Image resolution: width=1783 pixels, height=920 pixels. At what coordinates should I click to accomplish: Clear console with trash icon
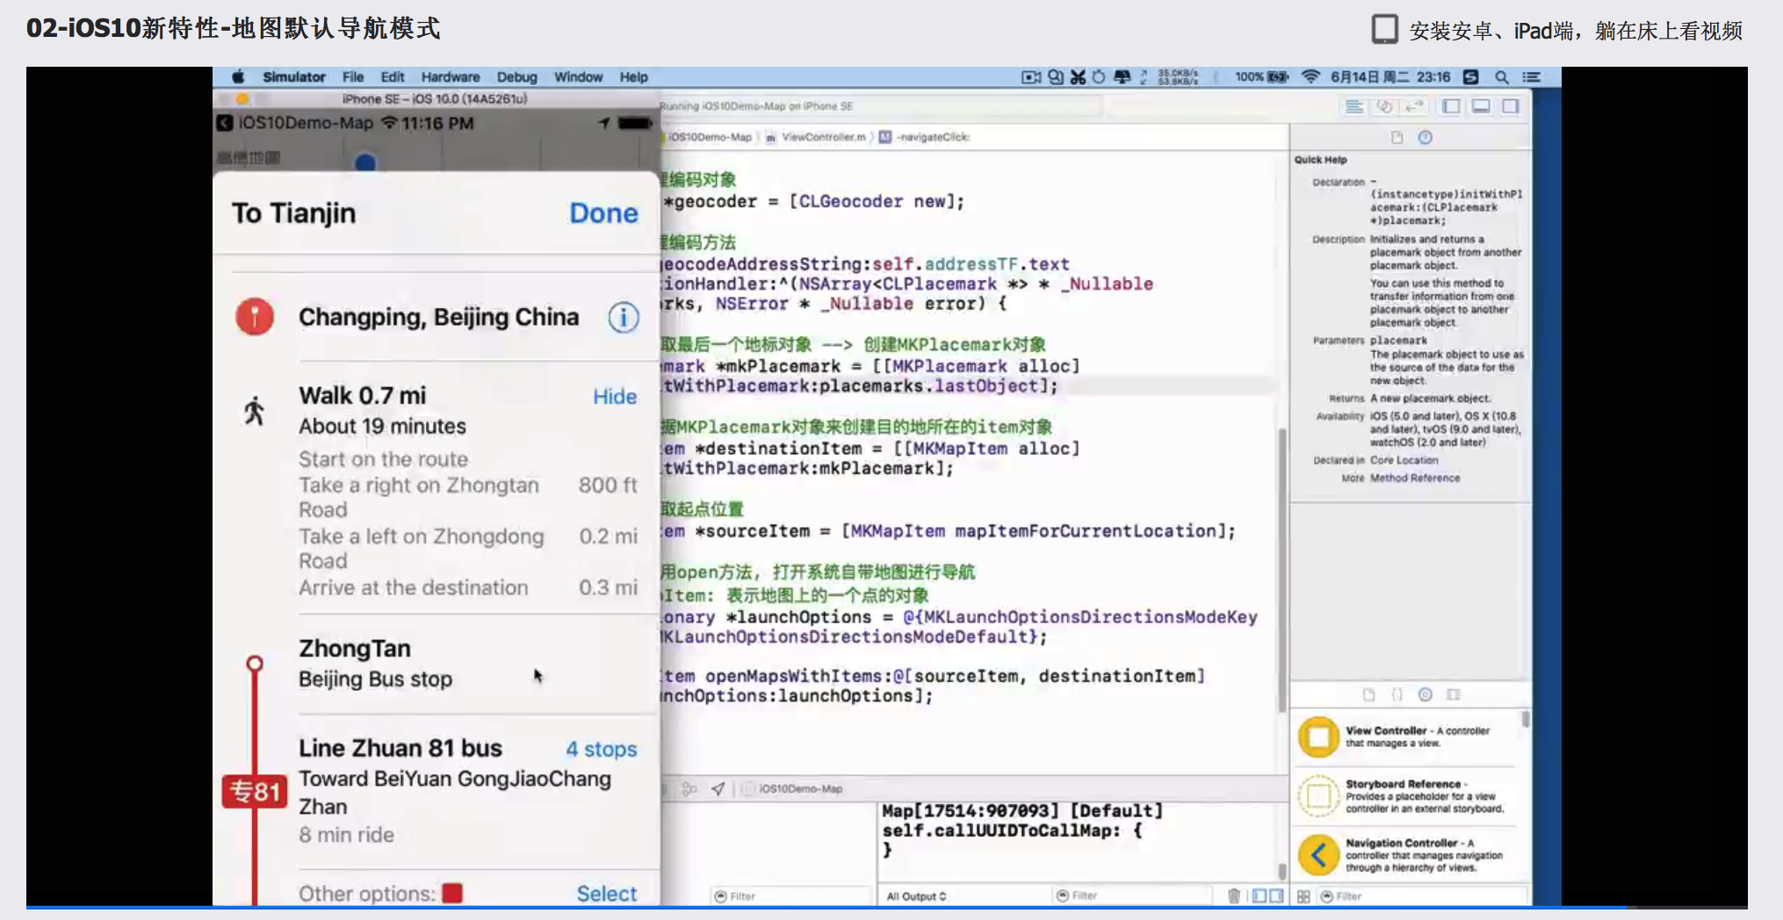pyautogui.click(x=1234, y=895)
